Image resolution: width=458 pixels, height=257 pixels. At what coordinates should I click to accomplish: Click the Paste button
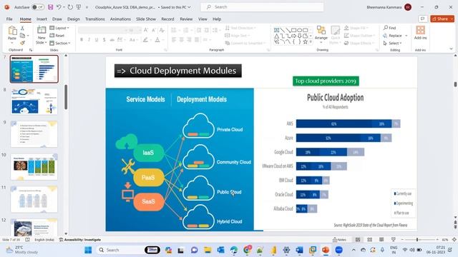pos(12,34)
